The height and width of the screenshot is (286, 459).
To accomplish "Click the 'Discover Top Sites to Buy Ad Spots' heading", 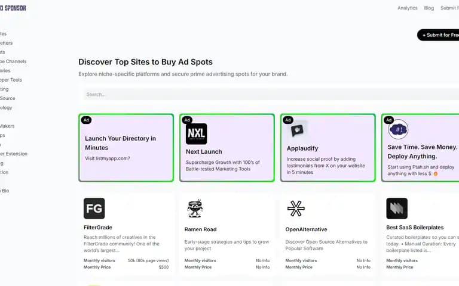I will 145,62.
